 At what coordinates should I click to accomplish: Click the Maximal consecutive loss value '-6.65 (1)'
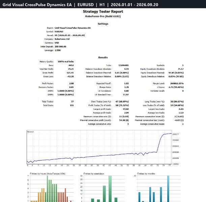point(179,120)
